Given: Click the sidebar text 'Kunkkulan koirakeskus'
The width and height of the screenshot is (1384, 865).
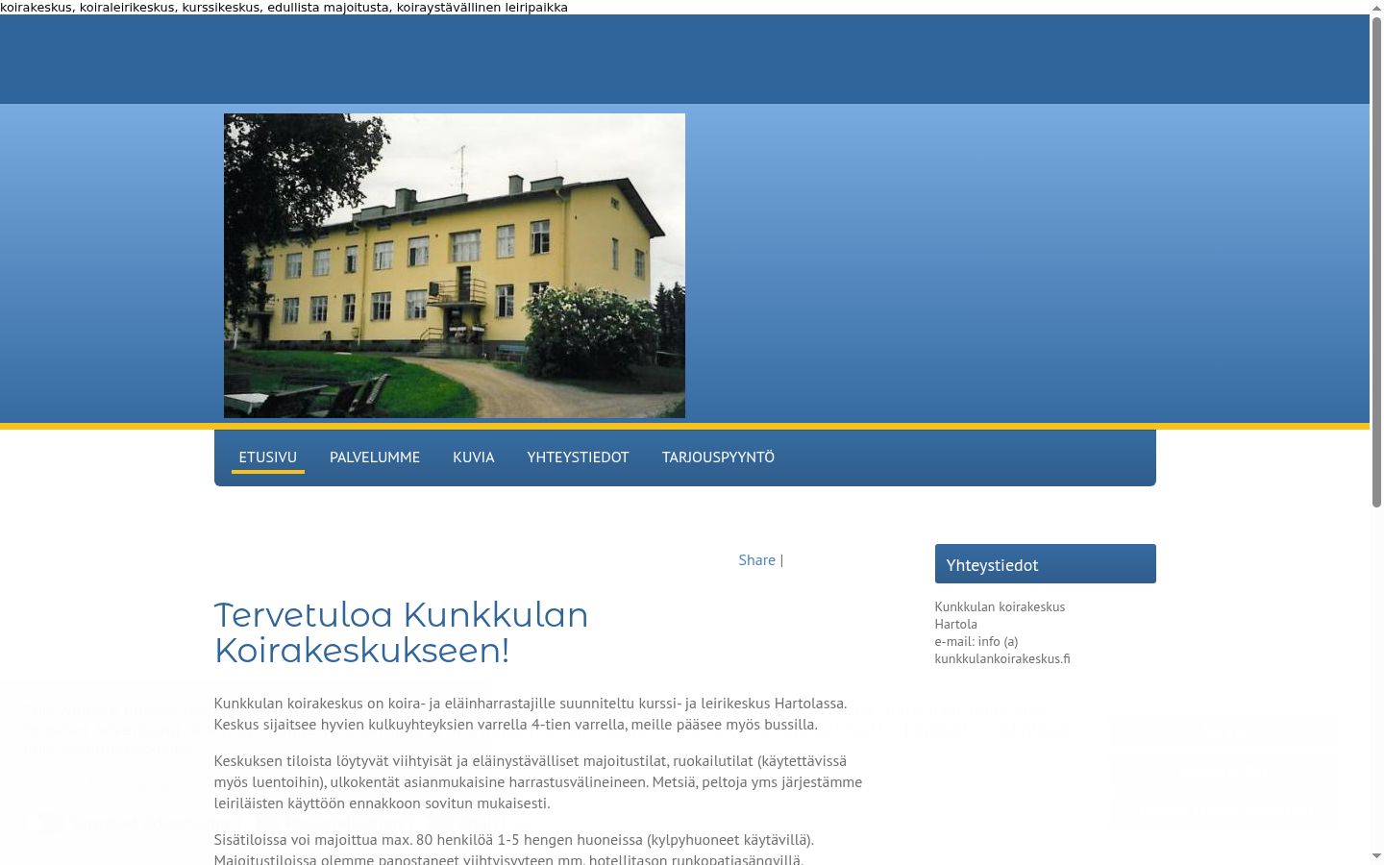Looking at the screenshot, I should click(x=1000, y=606).
